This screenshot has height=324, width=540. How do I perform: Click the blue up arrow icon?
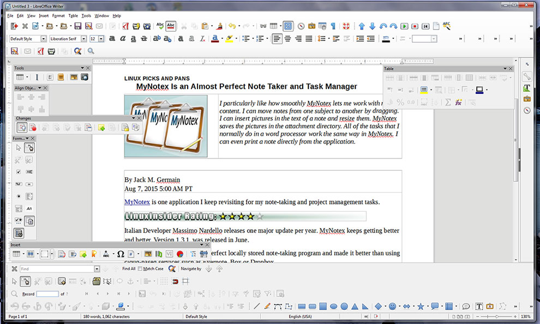pyautogui.click(x=362, y=26)
